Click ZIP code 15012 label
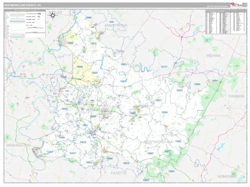 [50, 152]
